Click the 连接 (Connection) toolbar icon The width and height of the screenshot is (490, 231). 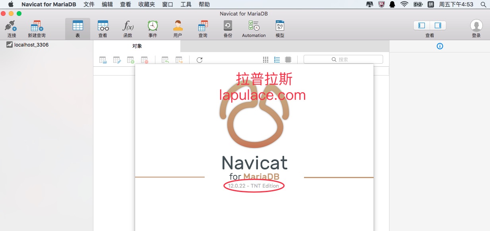11,26
